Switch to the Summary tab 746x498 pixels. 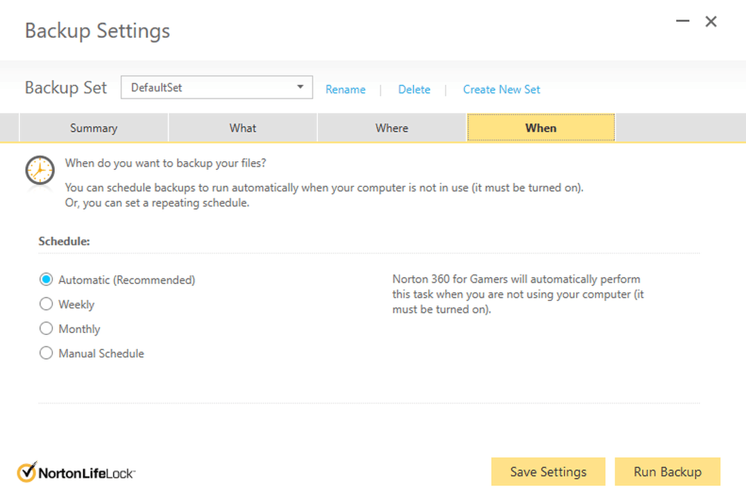(x=94, y=128)
